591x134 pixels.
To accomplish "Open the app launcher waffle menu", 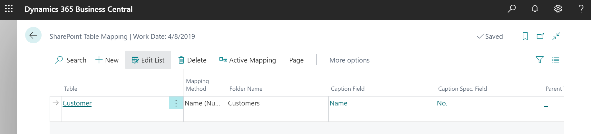I will pos(9,9).
